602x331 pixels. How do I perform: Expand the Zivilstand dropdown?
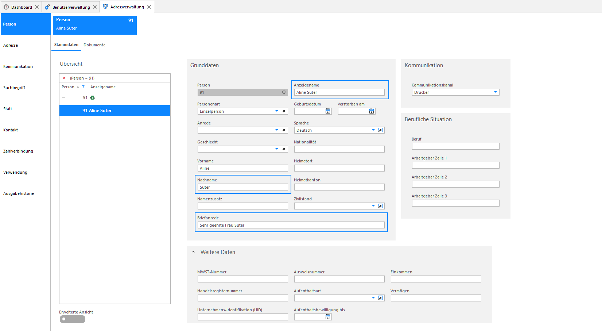click(373, 206)
